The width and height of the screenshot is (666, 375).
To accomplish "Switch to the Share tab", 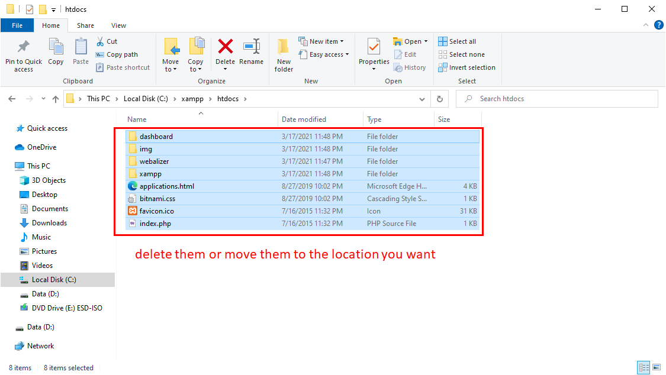I will [x=85, y=25].
